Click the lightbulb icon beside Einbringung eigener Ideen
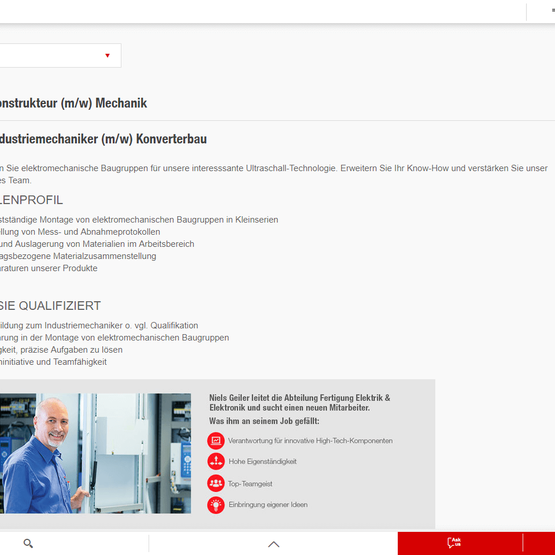This screenshot has width=555, height=555. coord(216,505)
